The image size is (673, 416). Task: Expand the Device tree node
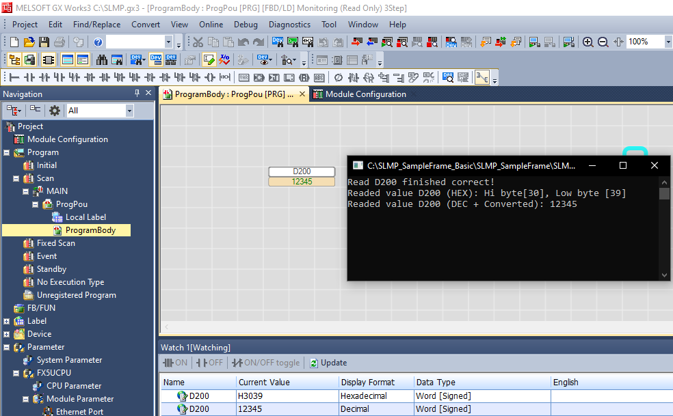[6, 334]
